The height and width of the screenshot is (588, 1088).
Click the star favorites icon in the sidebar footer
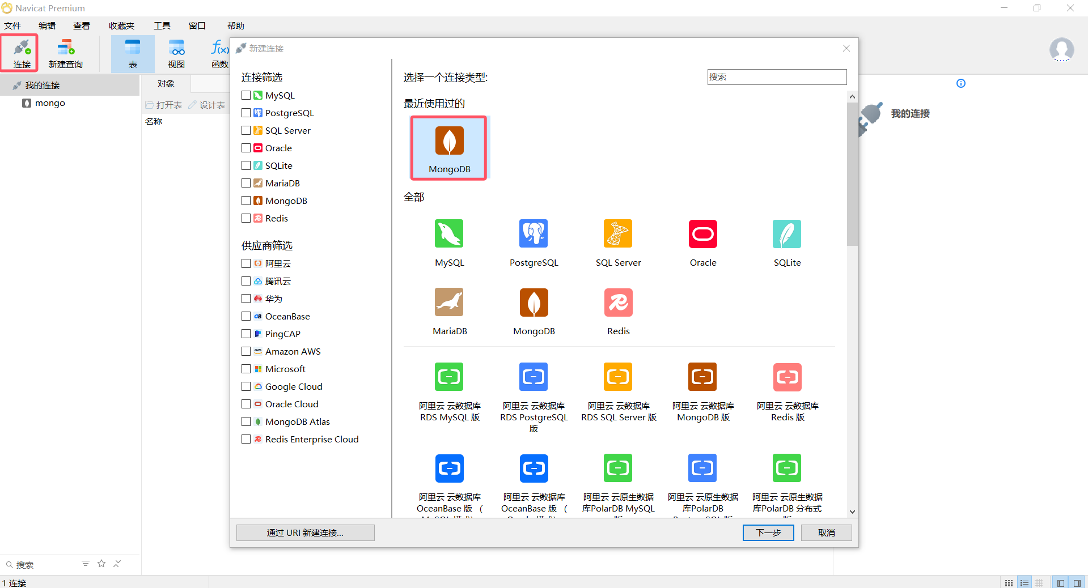point(101,564)
